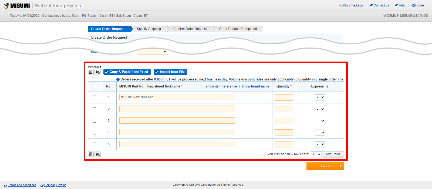Check the box for row 3
432x189 pixels.
[x=94, y=121]
